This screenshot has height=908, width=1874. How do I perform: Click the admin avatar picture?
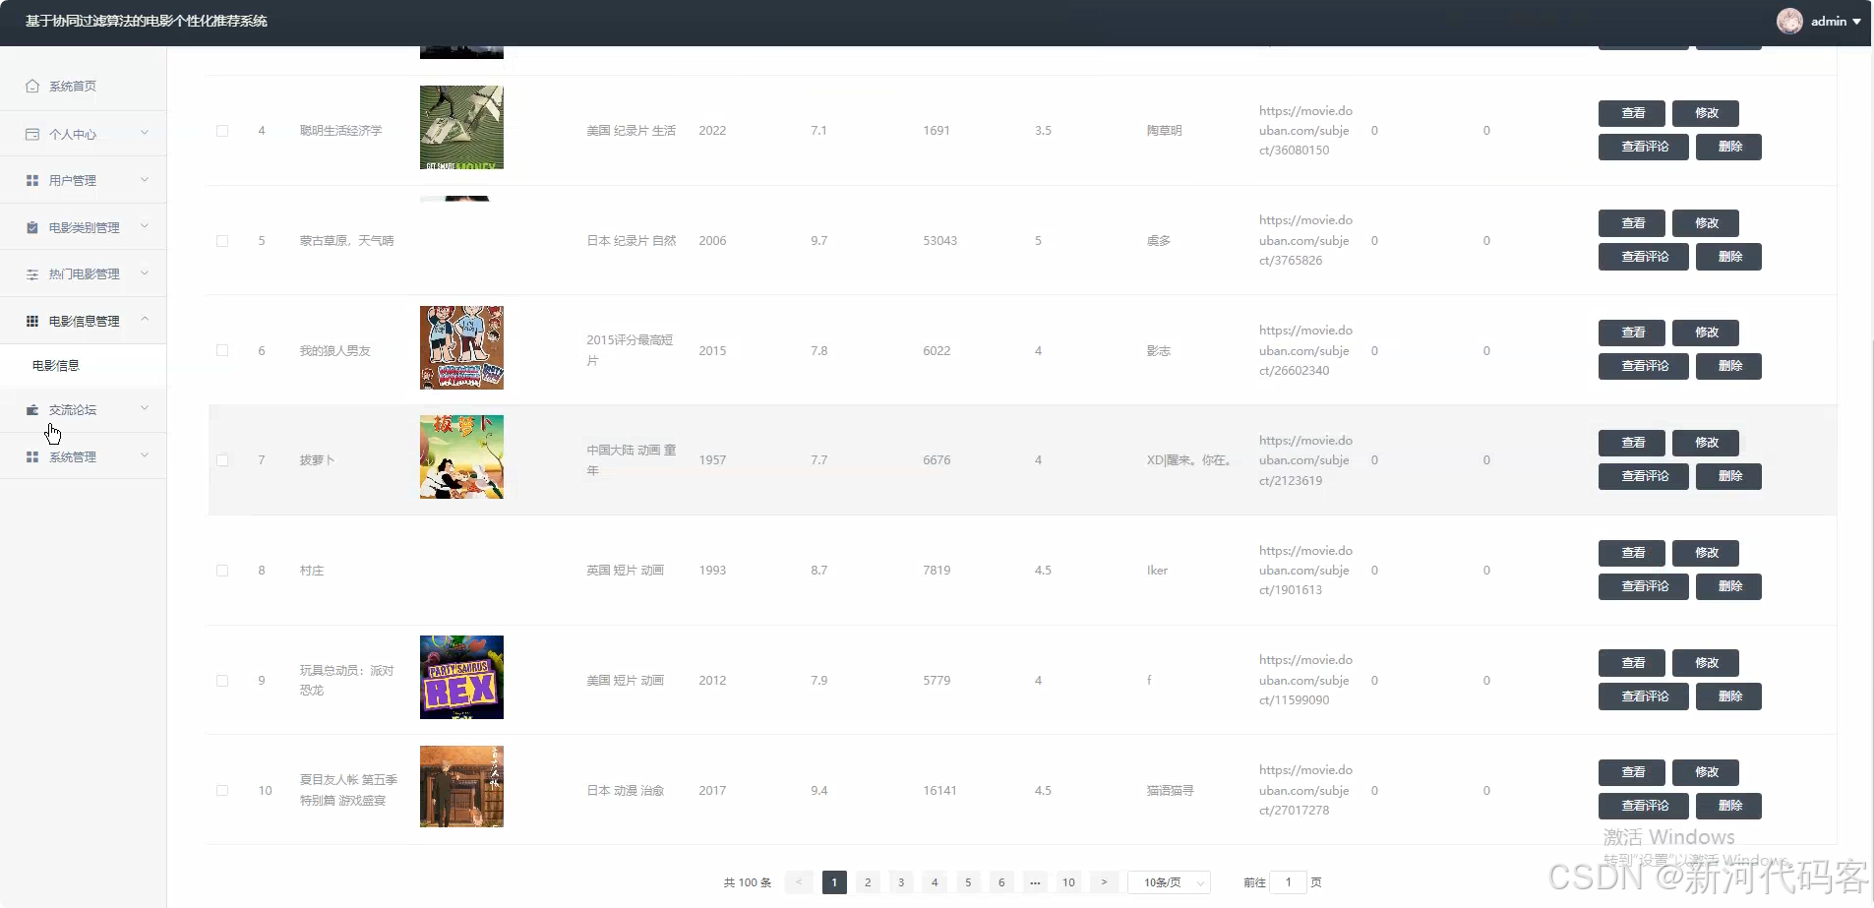click(x=1789, y=21)
